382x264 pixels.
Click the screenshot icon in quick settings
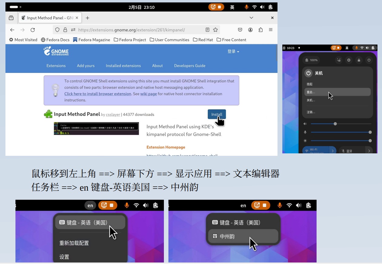(x=339, y=60)
